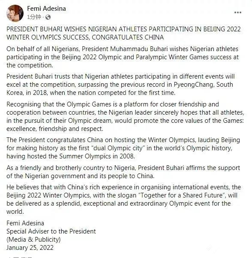Click the paragraph starting President Buhari trusts
The width and height of the screenshot is (252, 258).
120,85
